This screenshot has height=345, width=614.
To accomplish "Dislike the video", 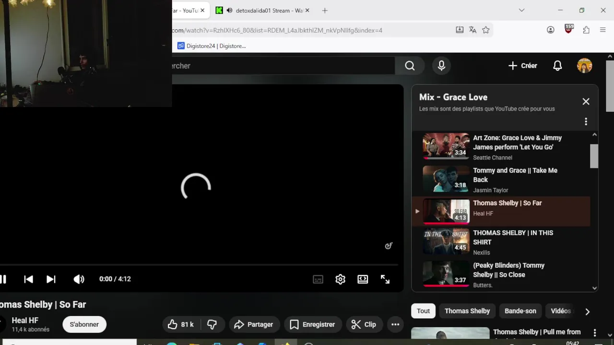I will point(212,324).
